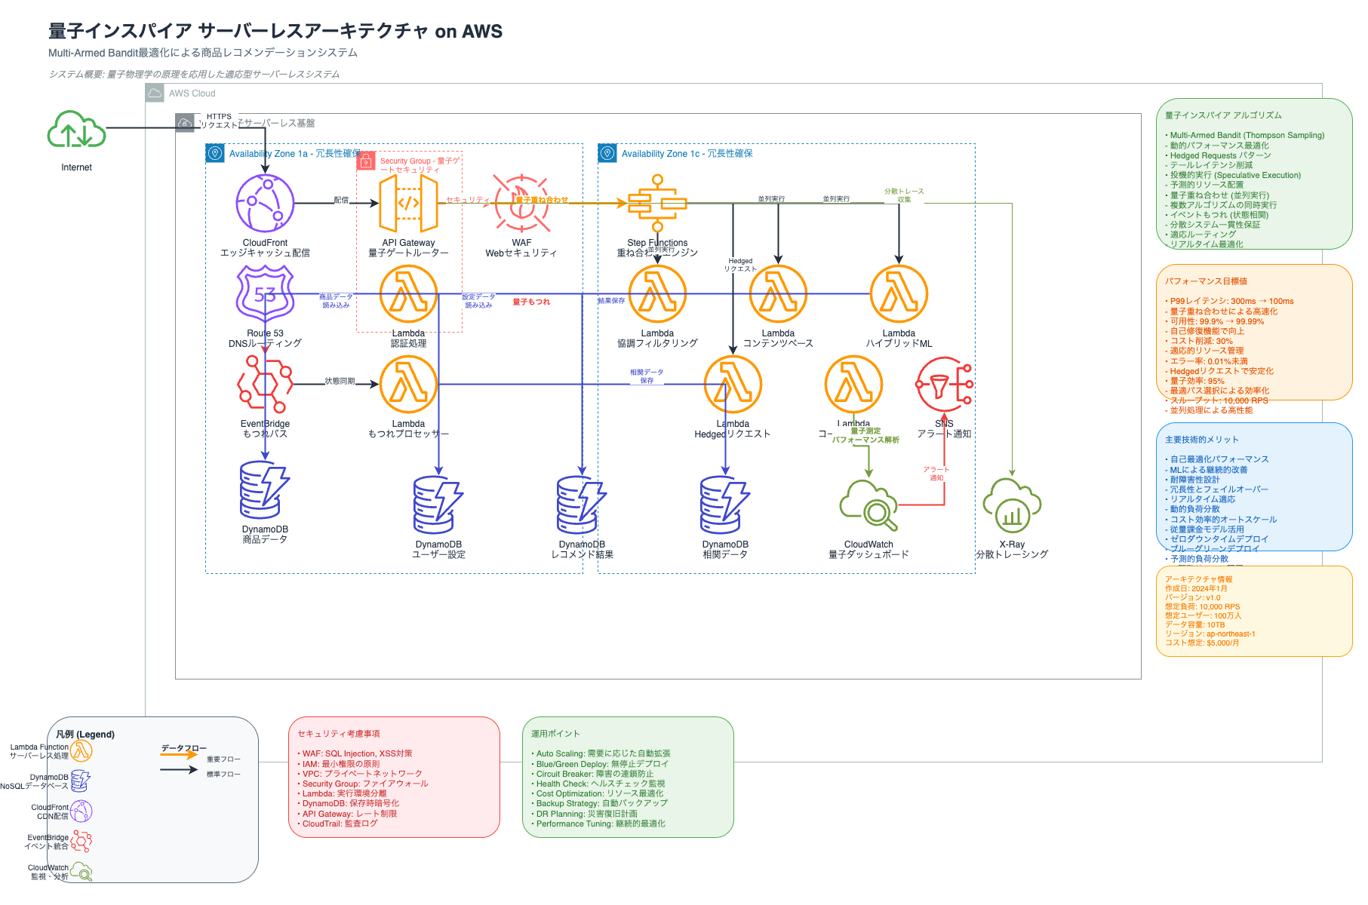Select the CloudFront edge cache icon
The width and height of the screenshot is (1368, 905).
(x=265, y=203)
